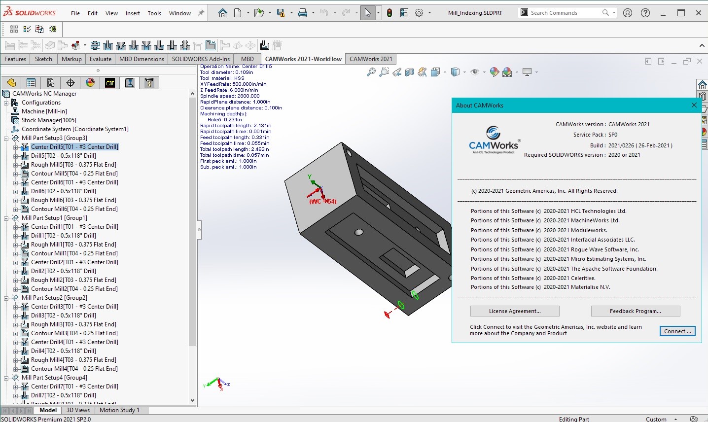Open the DisplayManager color ball tab icon
The width and height of the screenshot is (708, 422).
(90, 83)
